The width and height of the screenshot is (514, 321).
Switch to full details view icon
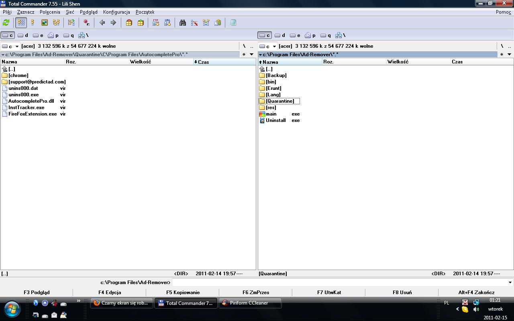33,23
